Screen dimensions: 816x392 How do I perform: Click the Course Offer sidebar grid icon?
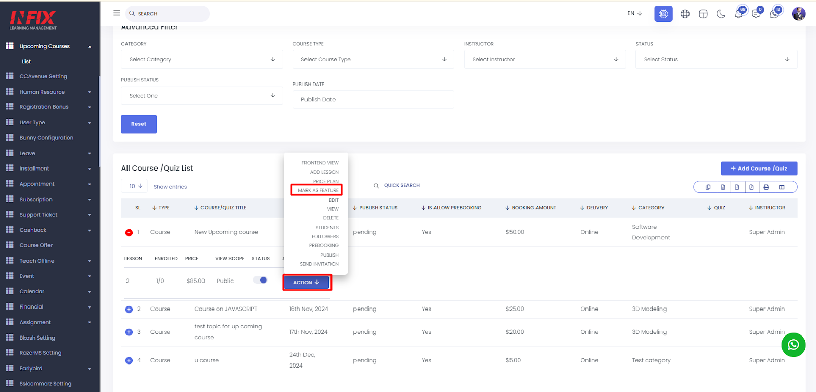click(10, 245)
